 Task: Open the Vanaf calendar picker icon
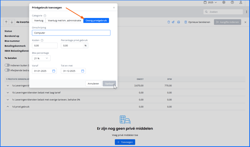point(54,71)
